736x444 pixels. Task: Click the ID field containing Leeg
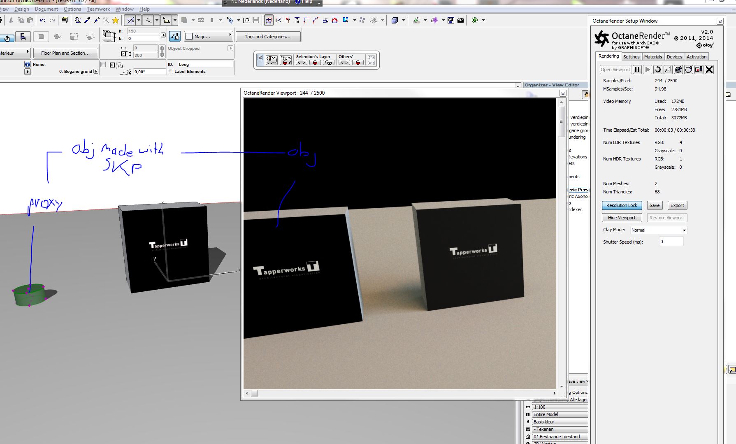(x=205, y=64)
